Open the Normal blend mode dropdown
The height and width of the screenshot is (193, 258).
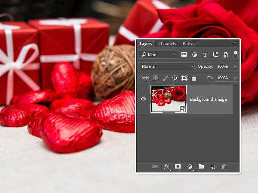tap(166, 66)
